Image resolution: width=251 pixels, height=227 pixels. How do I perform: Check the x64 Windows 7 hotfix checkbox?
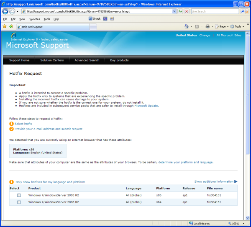coord(19,202)
